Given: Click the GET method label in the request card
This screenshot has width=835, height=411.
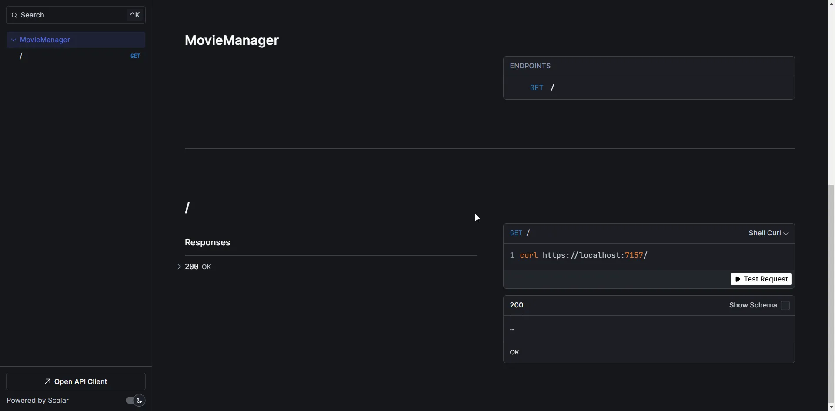Looking at the screenshot, I should (516, 233).
